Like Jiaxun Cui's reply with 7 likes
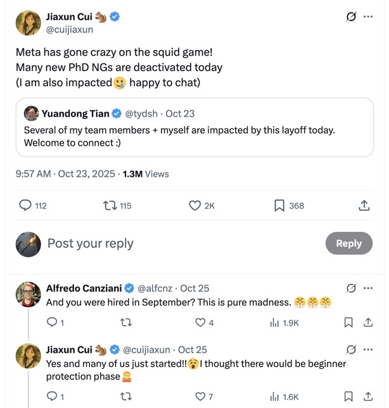The height and width of the screenshot is (408, 389). coord(200,397)
